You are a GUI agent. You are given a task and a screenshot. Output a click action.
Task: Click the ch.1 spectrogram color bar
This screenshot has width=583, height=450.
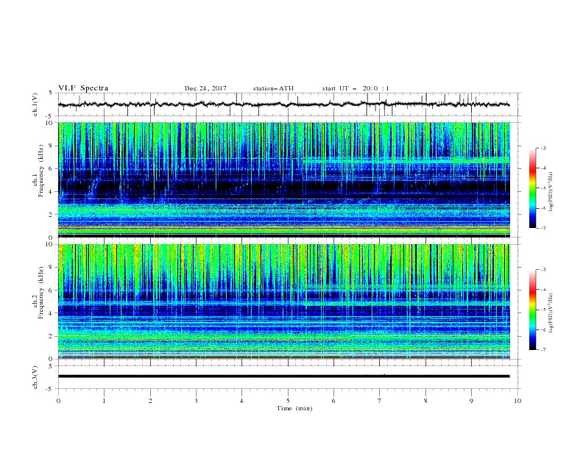coord(532,188)
